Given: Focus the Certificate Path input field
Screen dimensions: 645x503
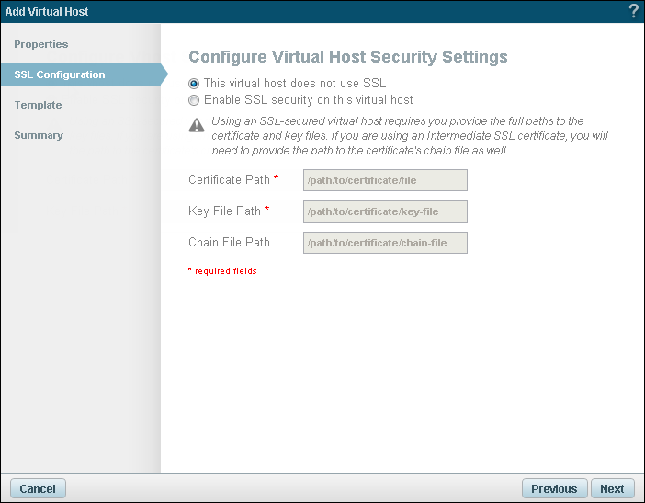Looking at the screenshot, I should click(x=385, y=180).
